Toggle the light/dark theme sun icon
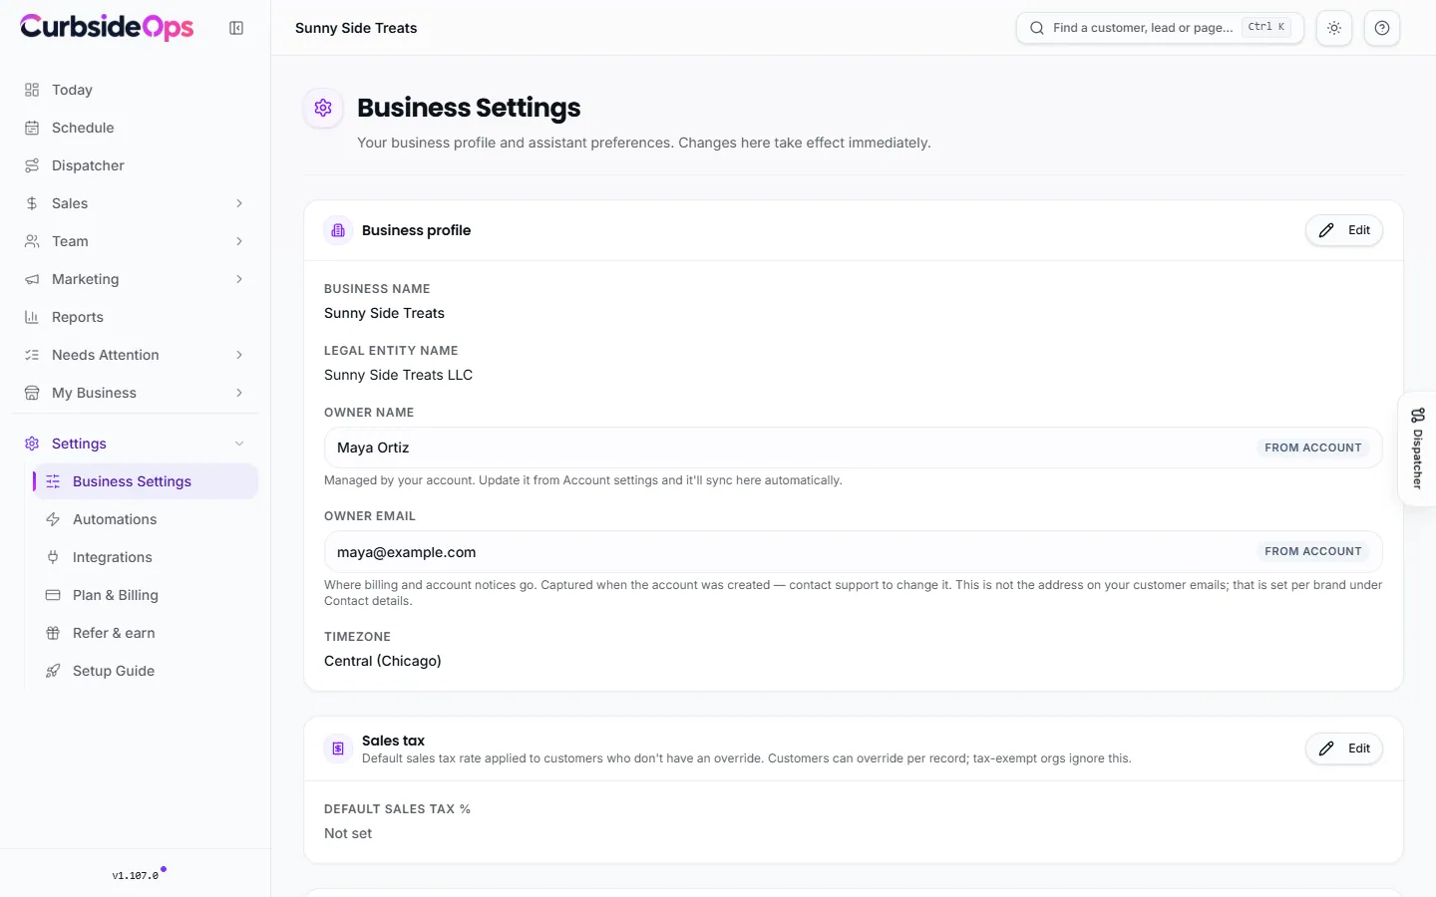This screenshot has height=897, width=1436. (x=1334, y=28)
